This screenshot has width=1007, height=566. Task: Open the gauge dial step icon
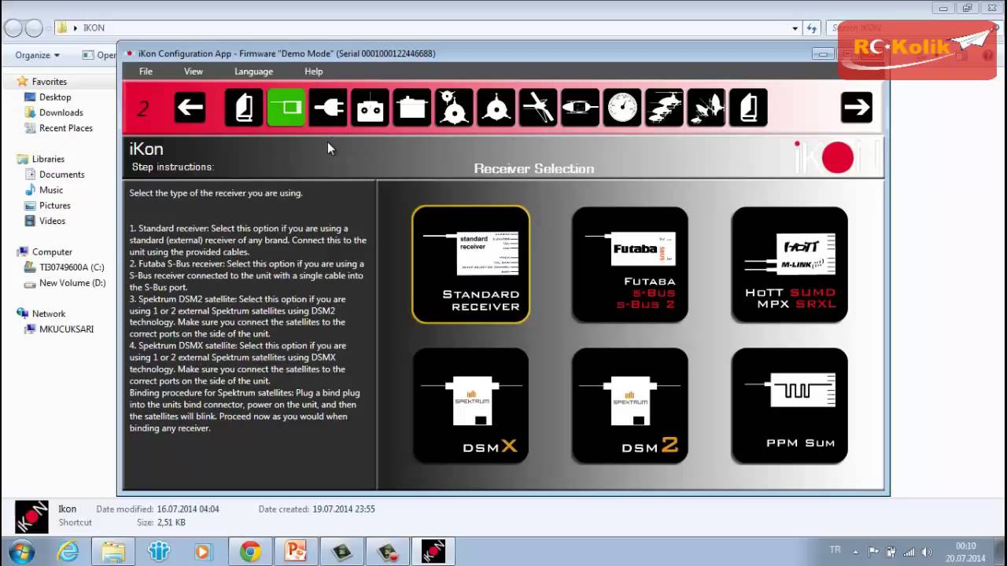(x=622, y=108)
